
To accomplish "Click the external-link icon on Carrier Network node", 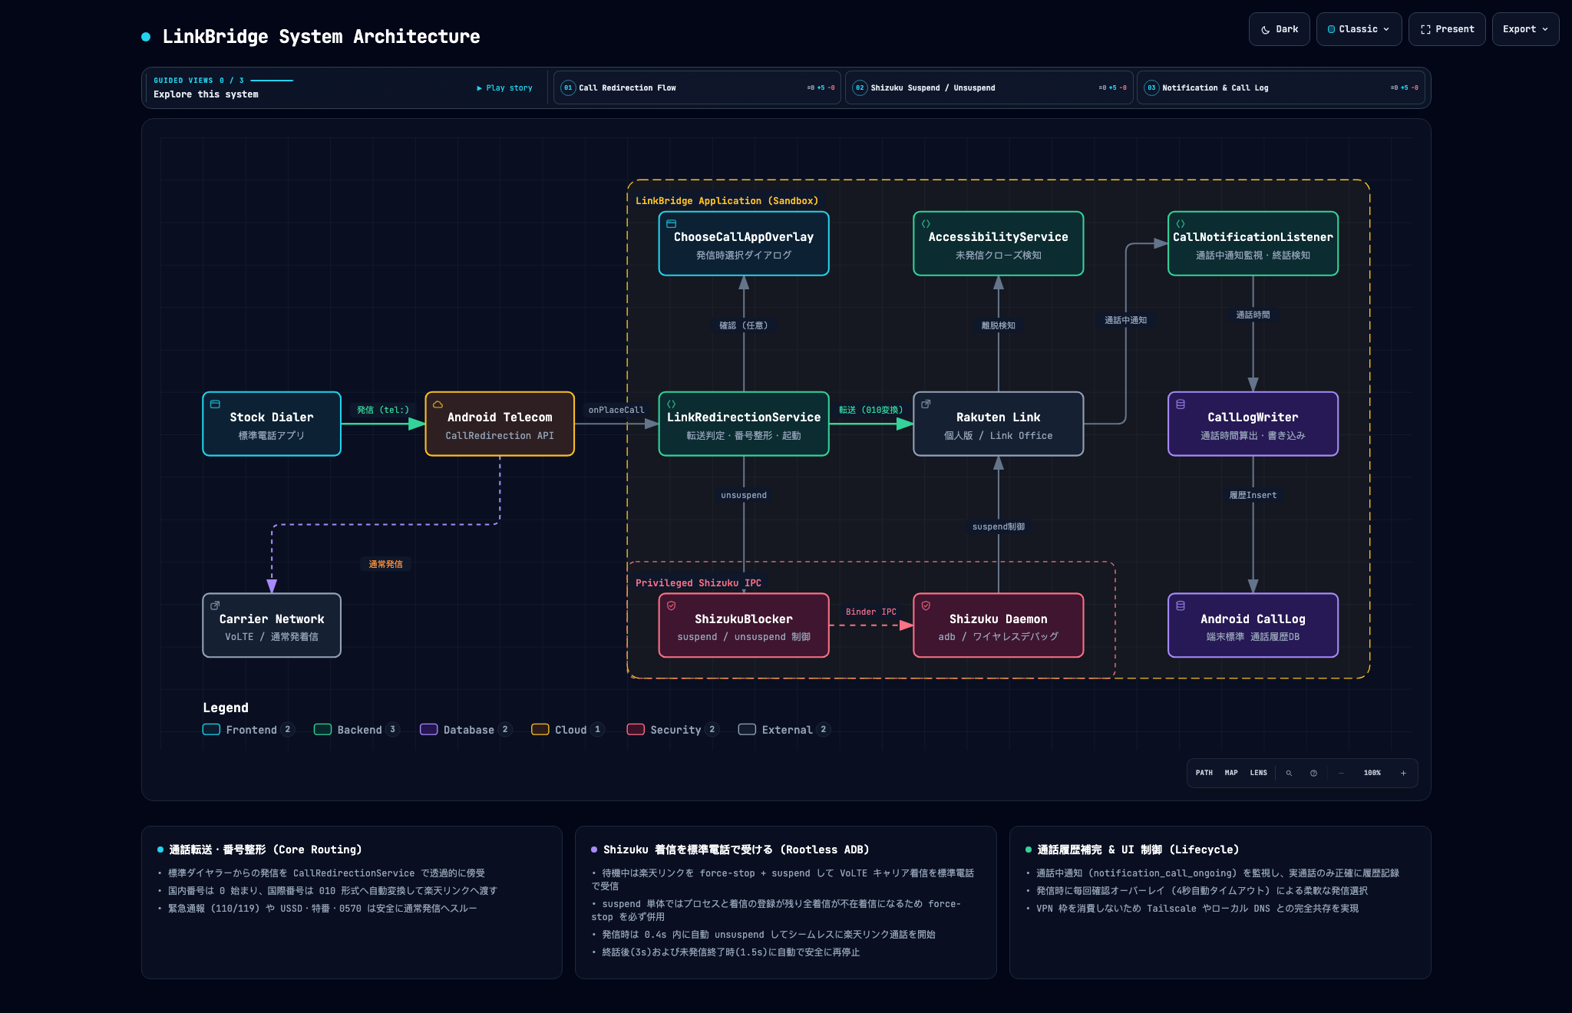I will coord(215,605).
